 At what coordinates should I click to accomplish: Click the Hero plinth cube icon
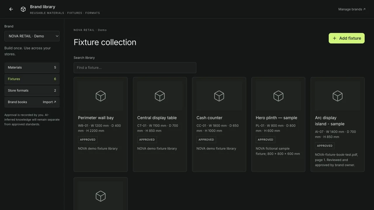click(278, 96)
